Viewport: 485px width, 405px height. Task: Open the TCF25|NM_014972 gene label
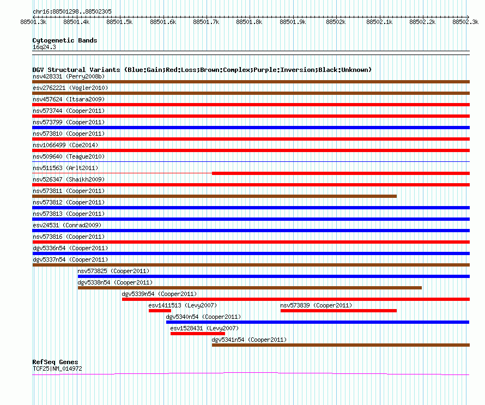[x=58, y=369]
